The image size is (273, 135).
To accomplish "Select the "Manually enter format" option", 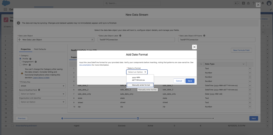I will coord(140,85).
